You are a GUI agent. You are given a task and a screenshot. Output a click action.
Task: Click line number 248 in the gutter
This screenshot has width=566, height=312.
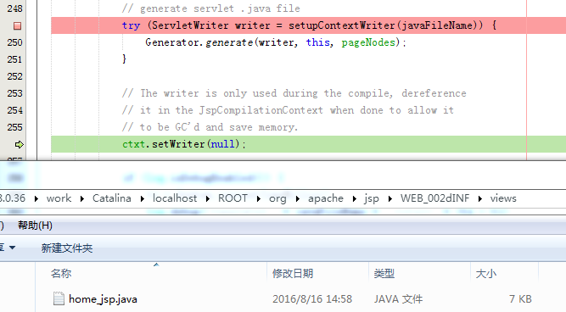pyautogui.click(x=14, y=8)
